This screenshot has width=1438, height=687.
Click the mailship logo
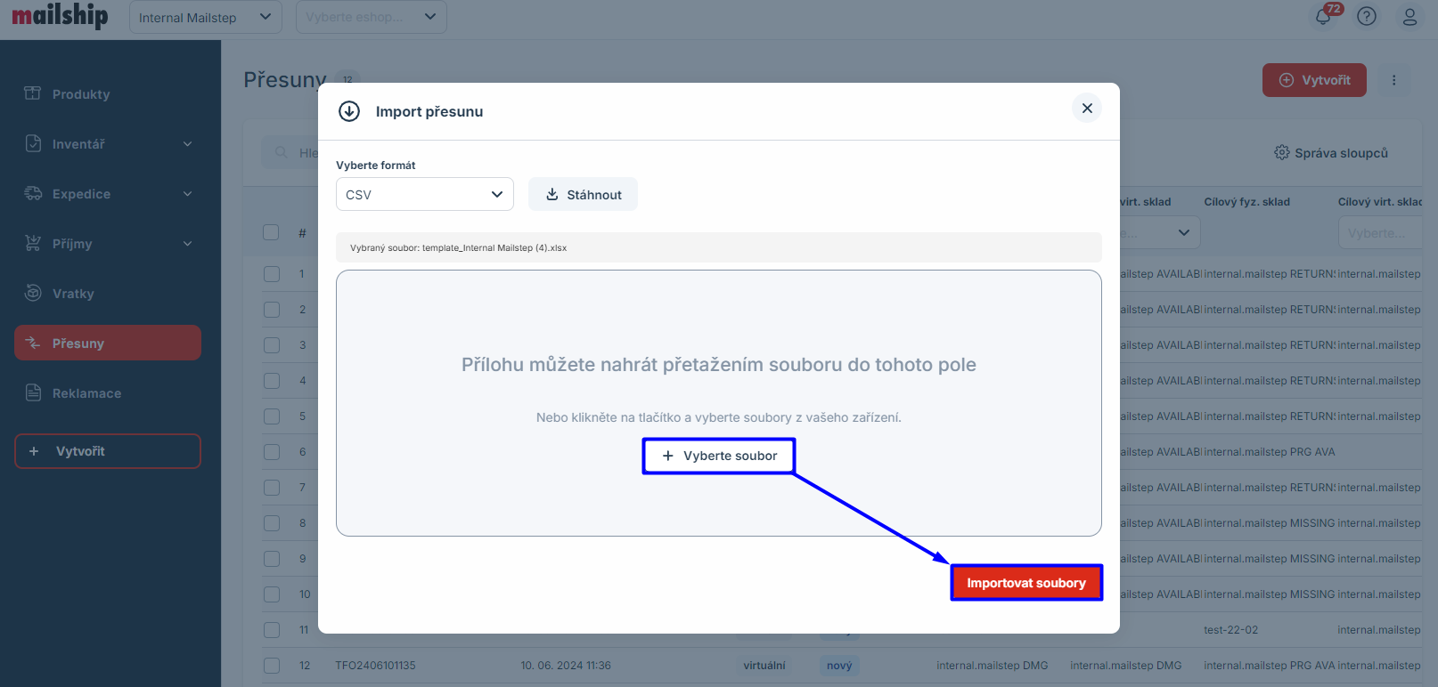point(60,16)
